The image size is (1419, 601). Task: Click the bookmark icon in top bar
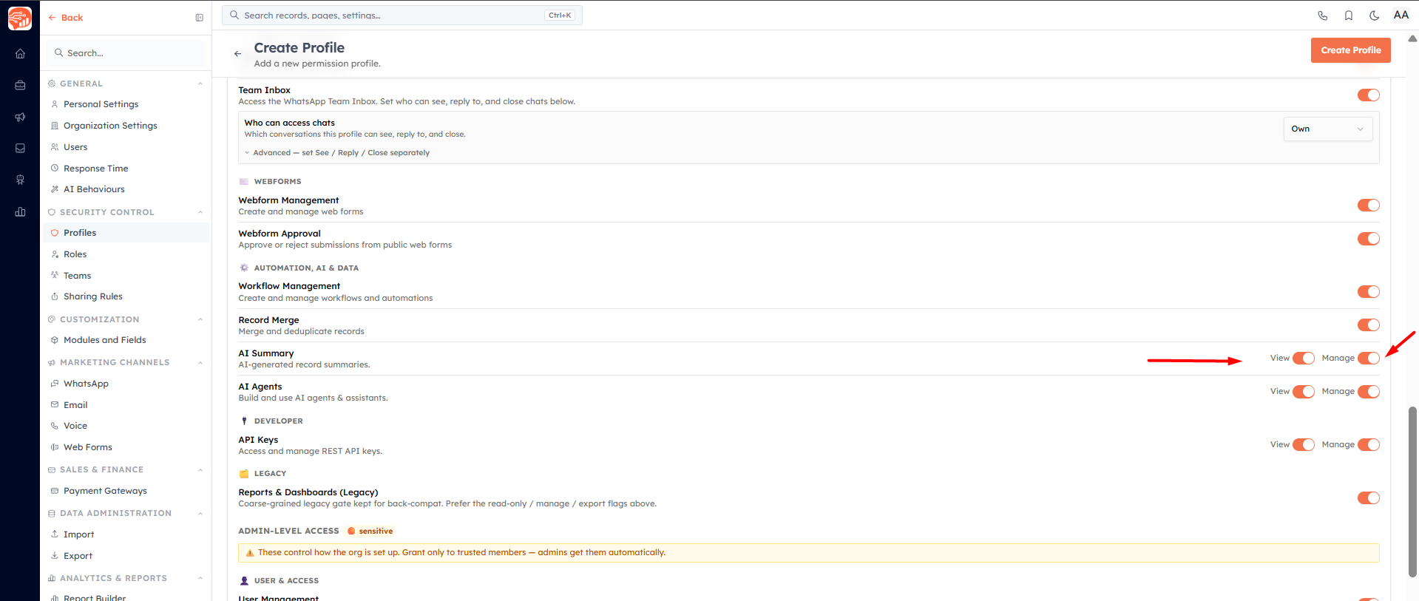pyautogui.click(x=1349, y=16)
